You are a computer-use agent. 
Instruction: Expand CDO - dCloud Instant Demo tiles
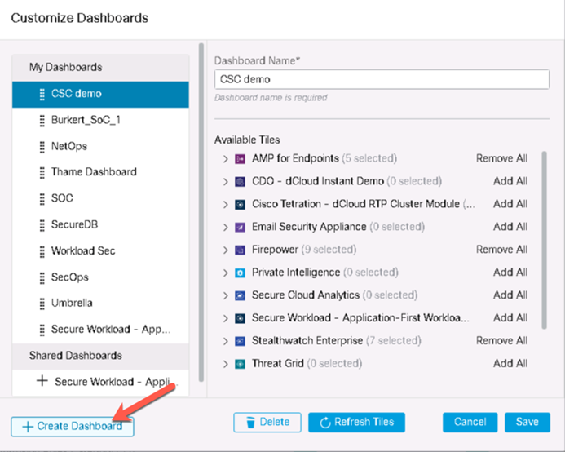click(x=226, y=181)
